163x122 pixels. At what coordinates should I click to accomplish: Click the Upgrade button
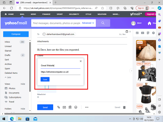(151, 14)
